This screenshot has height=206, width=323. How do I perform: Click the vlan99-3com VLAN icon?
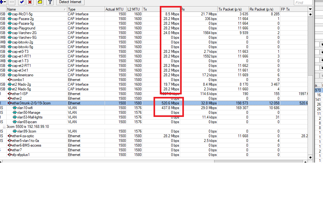[x=15, y=131]
